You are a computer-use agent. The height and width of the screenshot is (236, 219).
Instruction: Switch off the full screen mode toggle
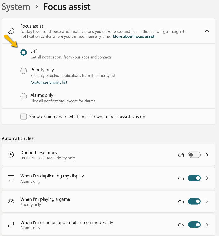194,225
